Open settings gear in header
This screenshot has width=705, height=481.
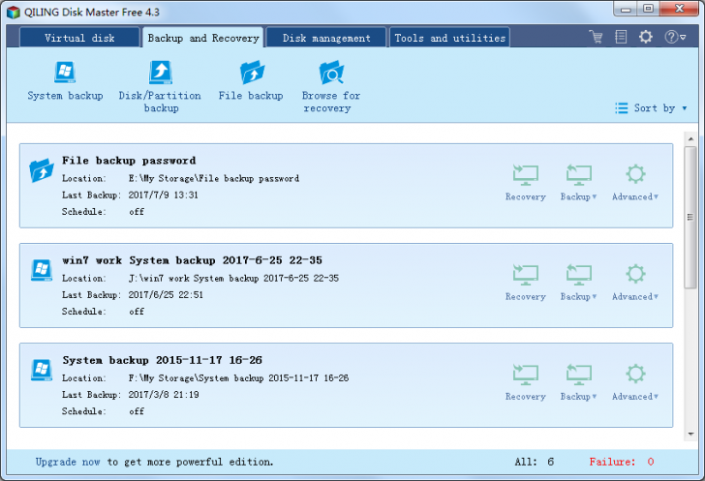646,37
